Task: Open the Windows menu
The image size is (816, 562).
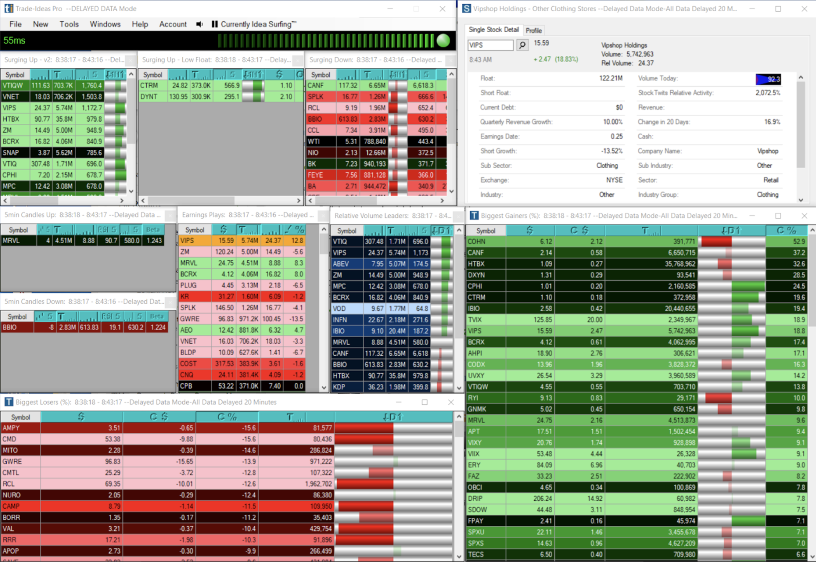Action: pos(105,24)
